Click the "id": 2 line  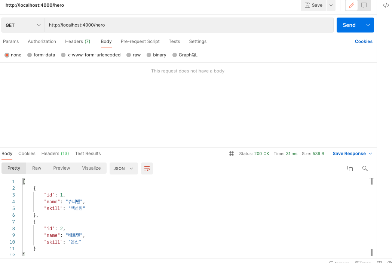[55, 229]
